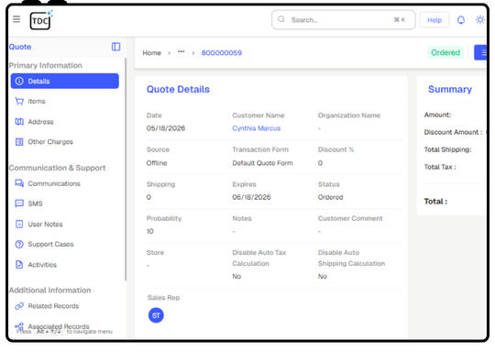Click the Associated Records nodes icon
The image size is (495, 352).
pyautogui.click(x=19, y=326)
